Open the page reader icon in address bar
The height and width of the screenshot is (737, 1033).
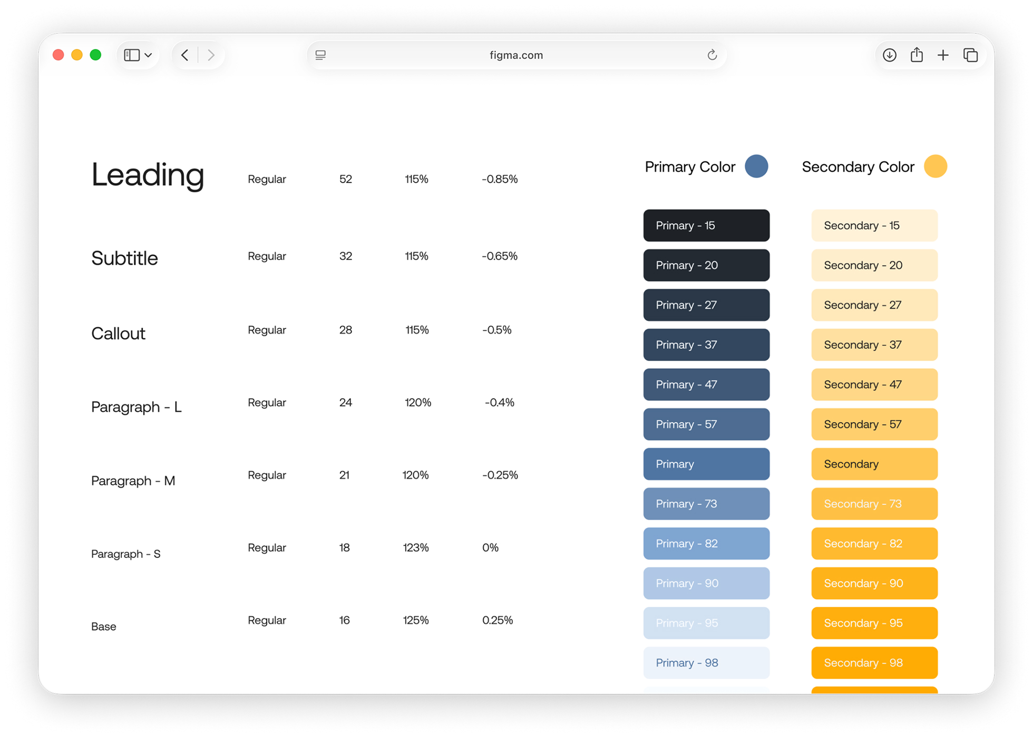coord(320,55)
